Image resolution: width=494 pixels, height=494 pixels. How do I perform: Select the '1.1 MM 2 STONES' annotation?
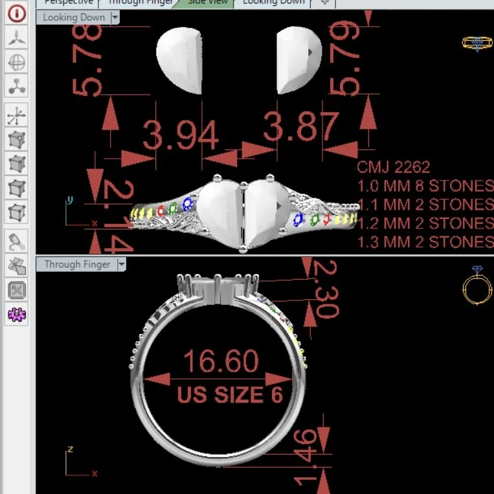coord(425,205)
